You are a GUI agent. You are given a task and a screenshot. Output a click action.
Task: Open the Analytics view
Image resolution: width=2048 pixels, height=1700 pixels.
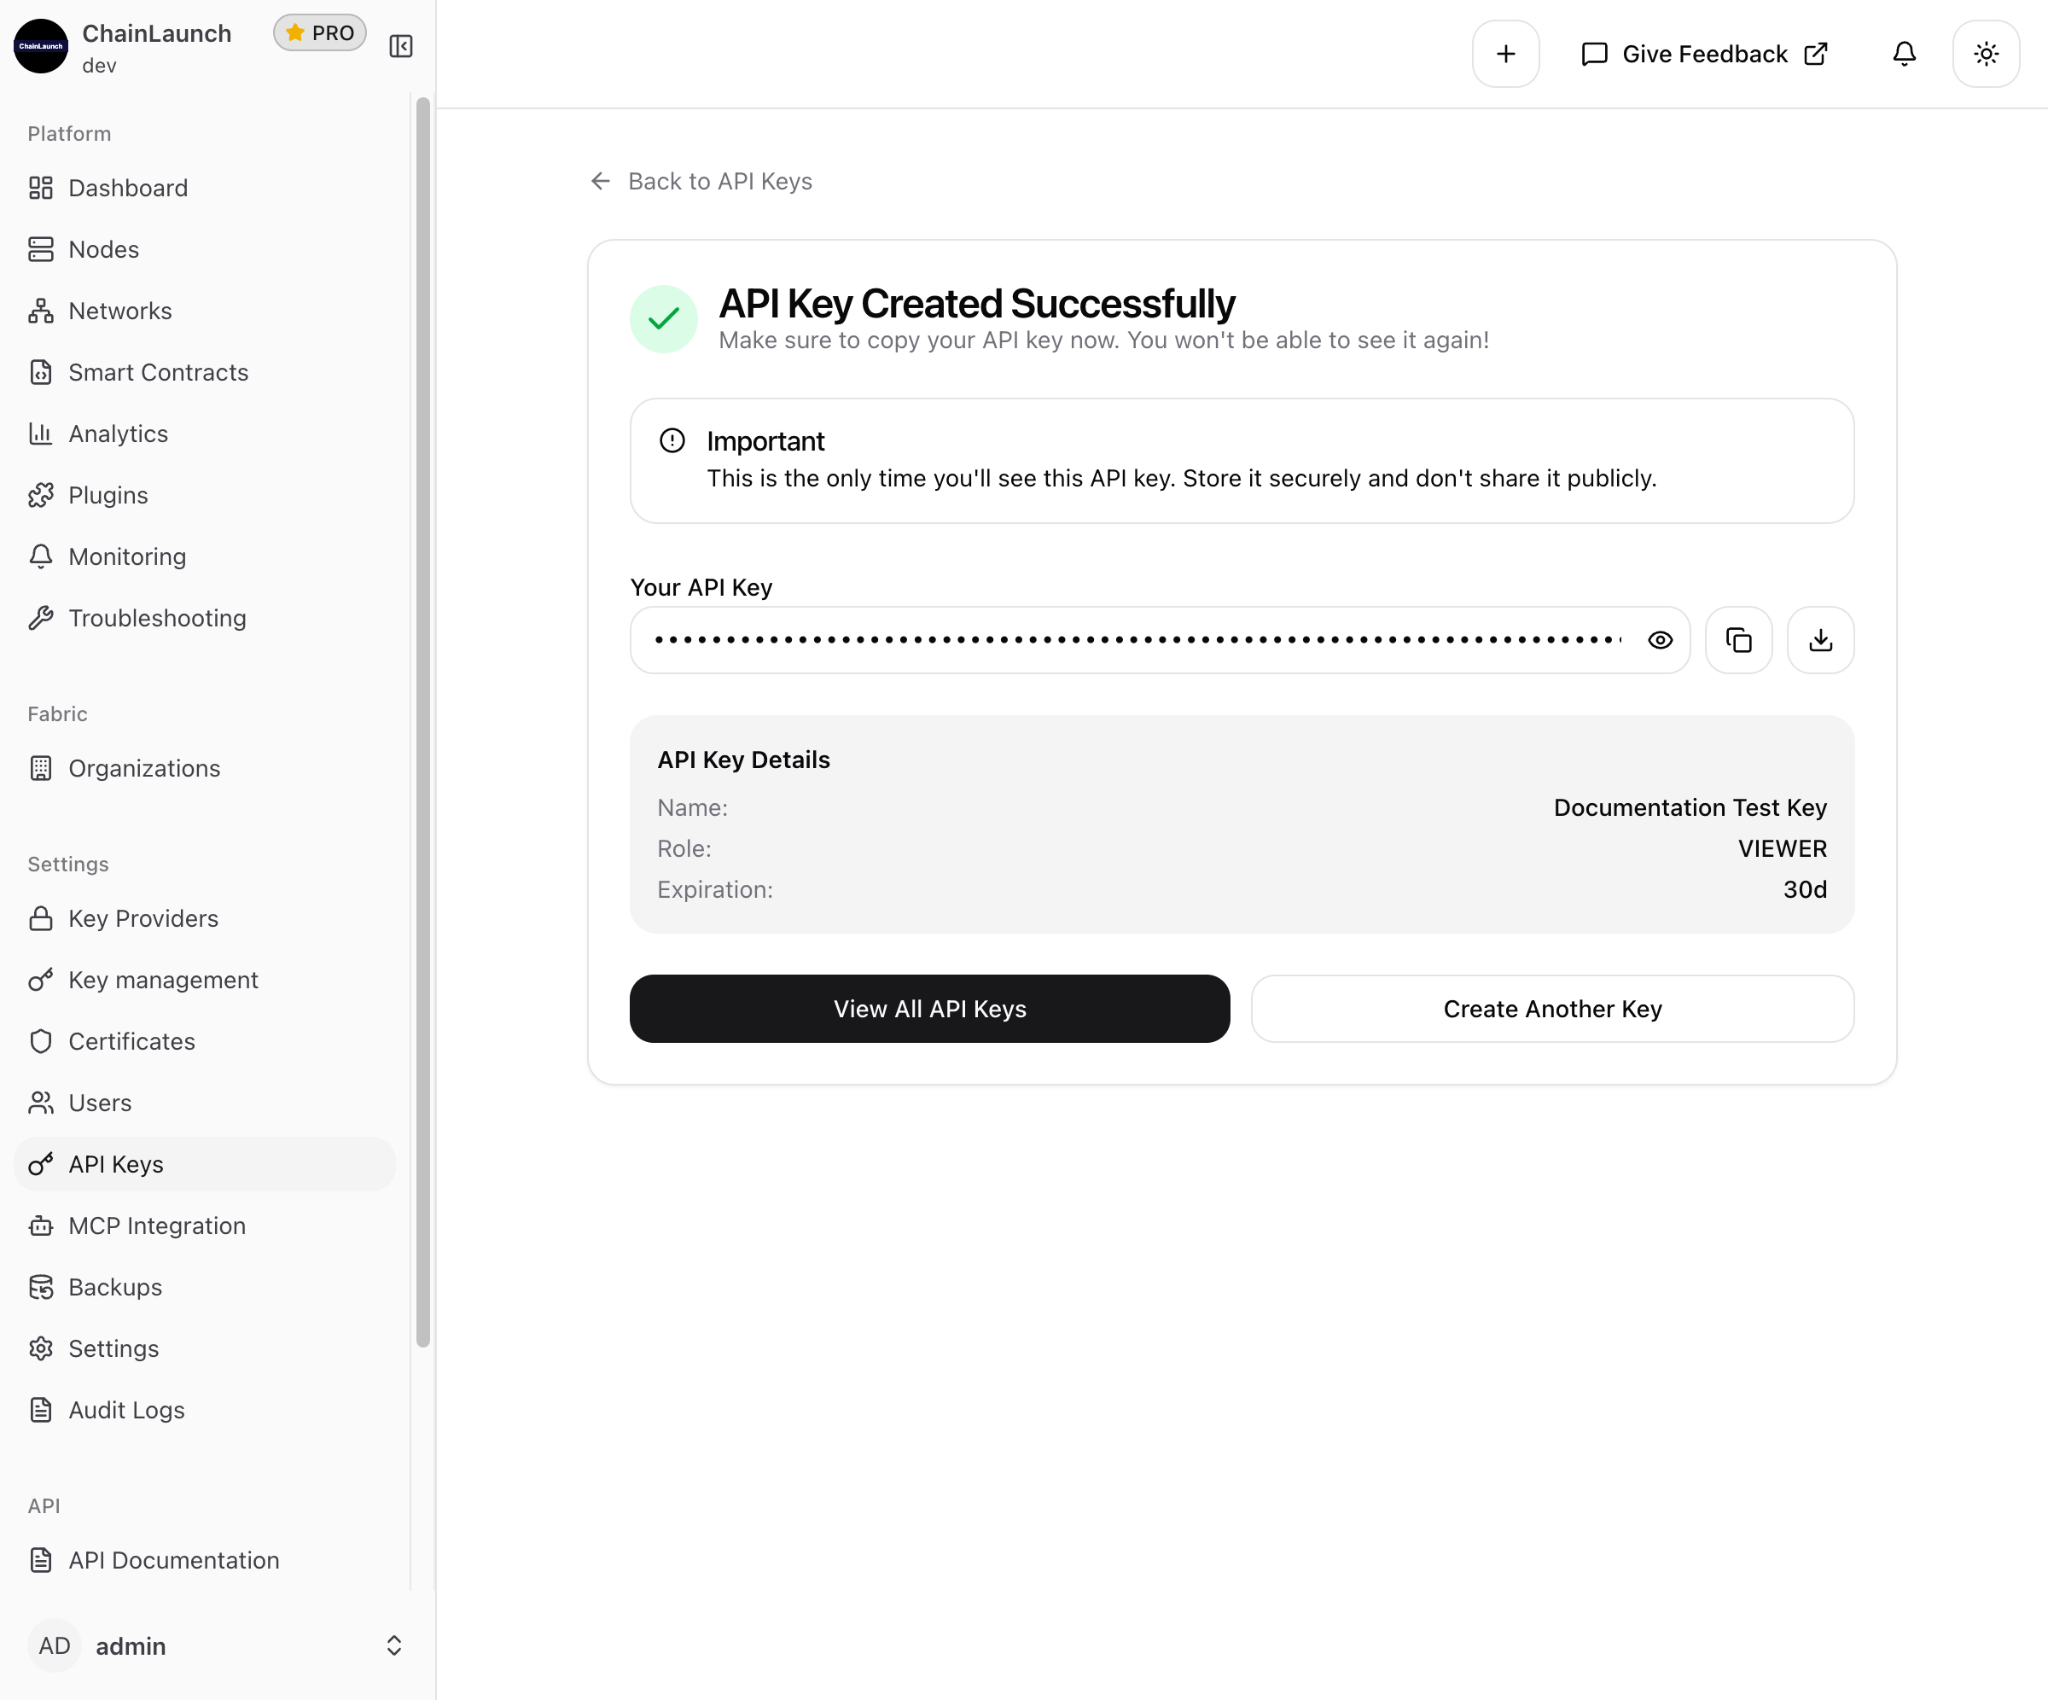click(118, 433)
